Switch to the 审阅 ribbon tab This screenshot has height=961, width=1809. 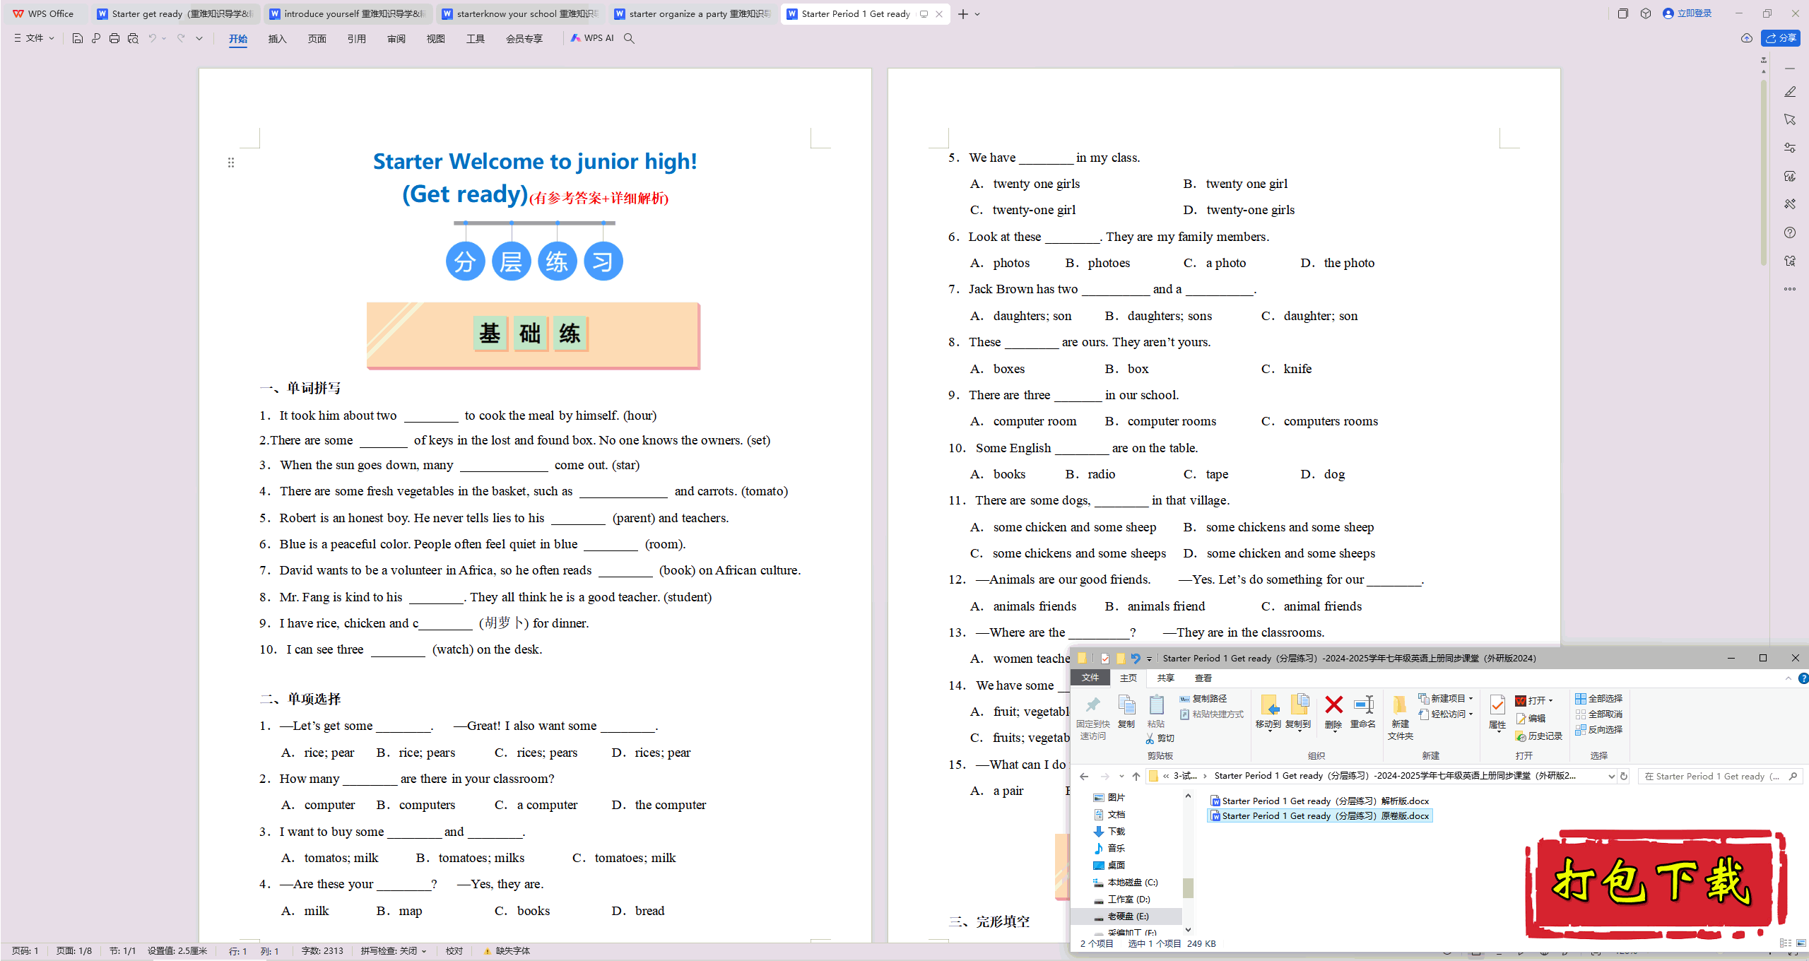(396, 39)
